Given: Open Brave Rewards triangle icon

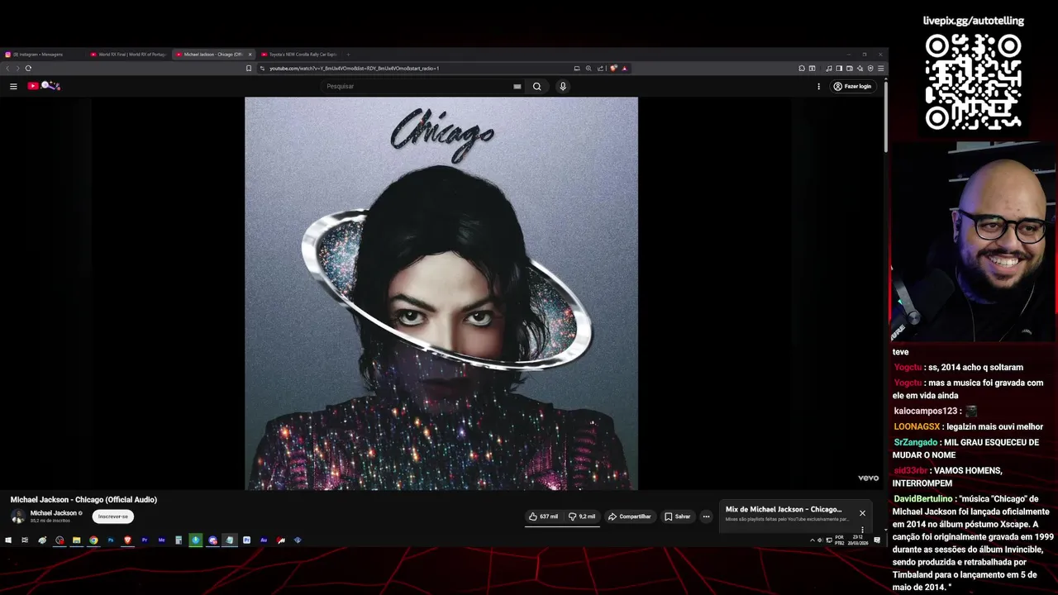Looking at the screenshot, I should click(x=624, y=68).
